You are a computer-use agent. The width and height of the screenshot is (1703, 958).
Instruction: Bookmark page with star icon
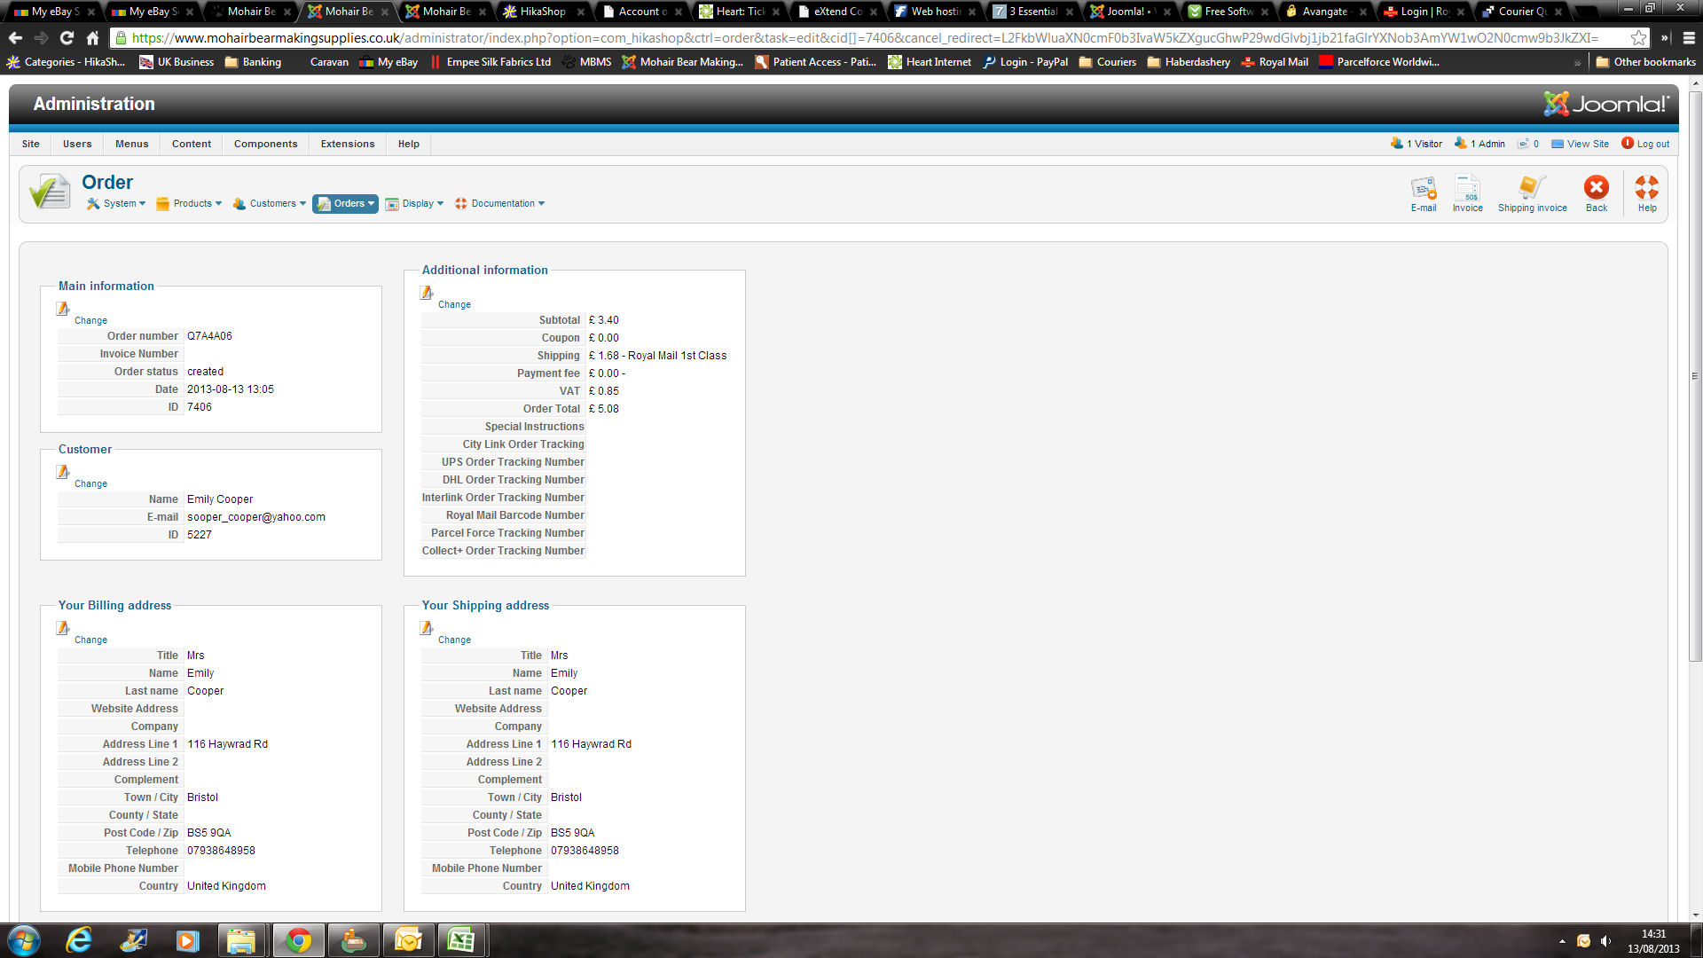1638,38
